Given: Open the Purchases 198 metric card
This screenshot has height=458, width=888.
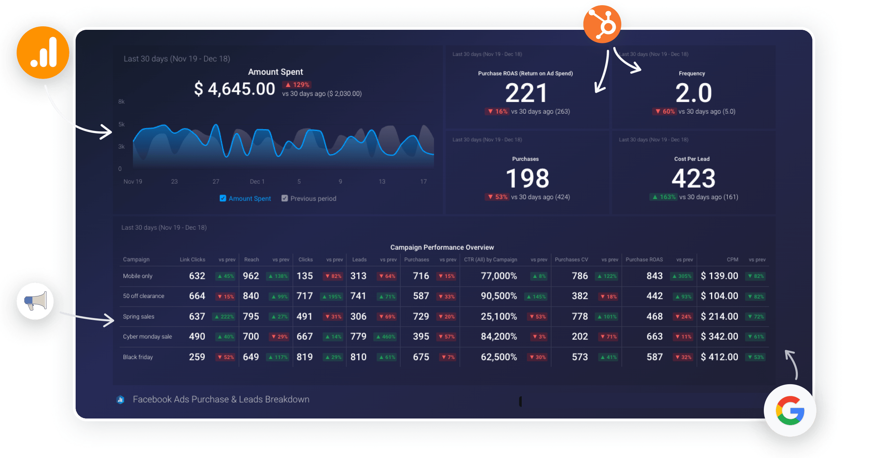Looking at the screenshot, I should [x=527, y=172].
